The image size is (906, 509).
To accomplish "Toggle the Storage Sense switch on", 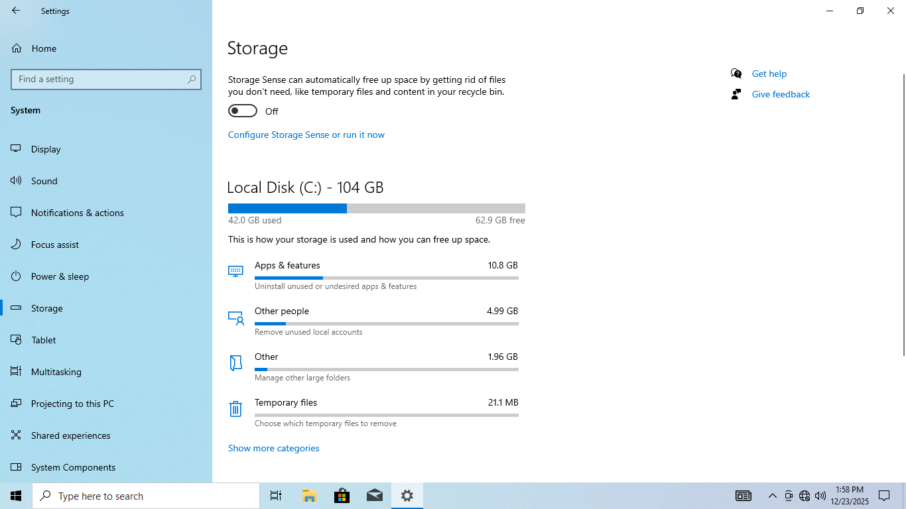I will click(243, 111).
